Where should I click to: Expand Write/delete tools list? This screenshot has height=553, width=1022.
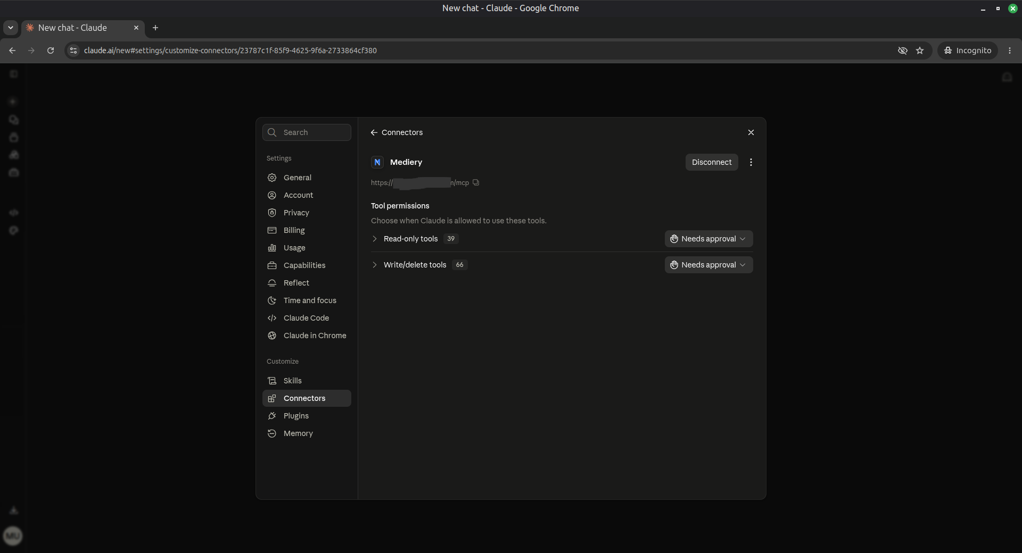coord(375,265)
